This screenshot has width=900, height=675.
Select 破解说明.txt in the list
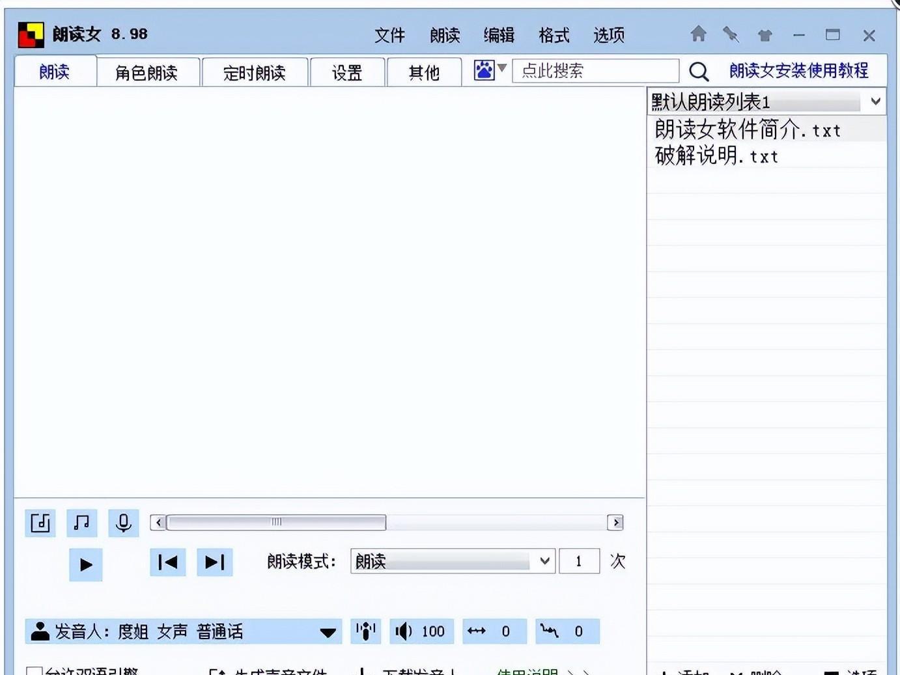coord(766,156)
